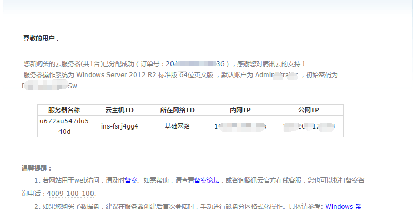Click the Windows Server 2012 R2 text
413x213 pixels.
point(116,75)
